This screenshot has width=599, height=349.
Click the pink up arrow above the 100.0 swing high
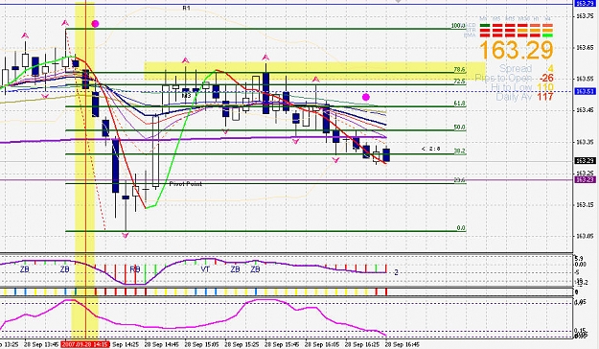coord(65,23)
